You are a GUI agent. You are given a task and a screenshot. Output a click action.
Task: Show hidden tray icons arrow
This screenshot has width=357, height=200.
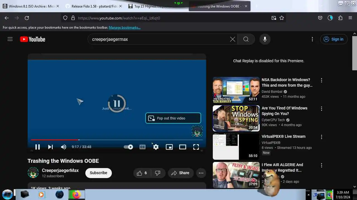(x=308, y=194)
